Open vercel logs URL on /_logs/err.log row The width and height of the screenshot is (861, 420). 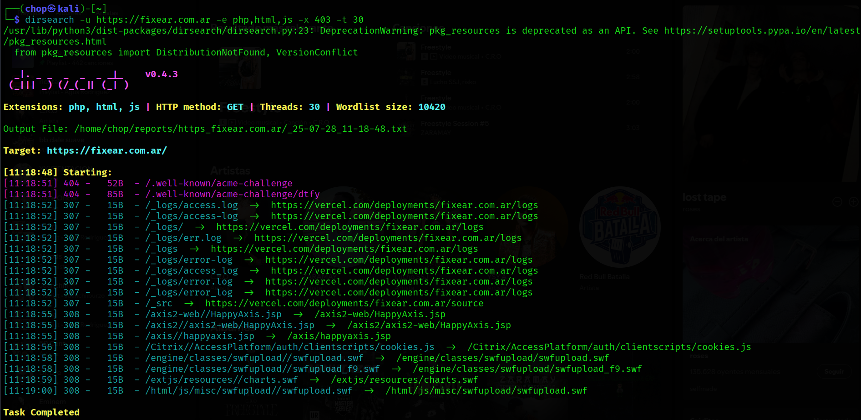(x=388, y=238)
